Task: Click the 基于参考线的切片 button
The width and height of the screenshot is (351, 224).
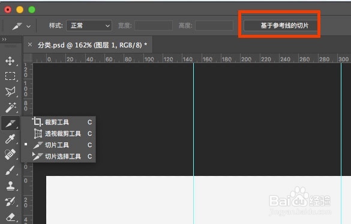Action: (x=281, y=25)
